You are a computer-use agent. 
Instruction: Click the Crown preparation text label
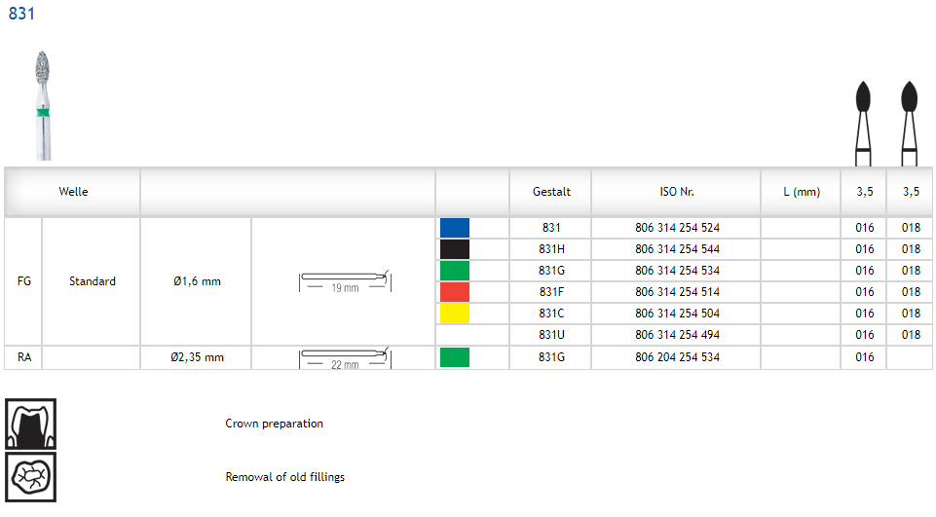274,424
